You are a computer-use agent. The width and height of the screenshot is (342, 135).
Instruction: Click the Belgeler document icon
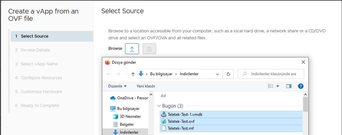click(x=116, y=124)
